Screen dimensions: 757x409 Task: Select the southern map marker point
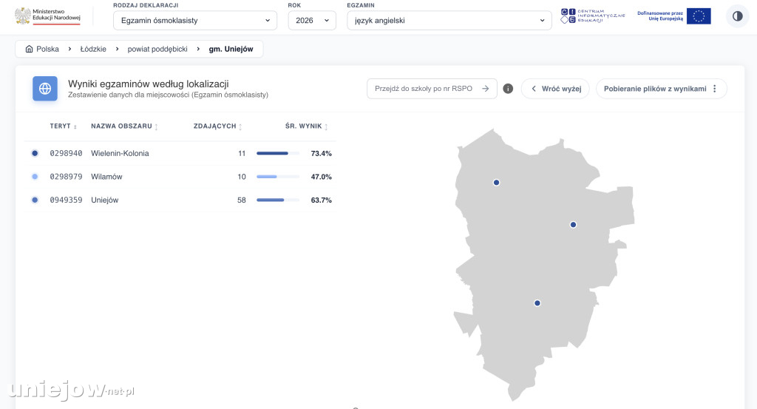pos(537,303)
